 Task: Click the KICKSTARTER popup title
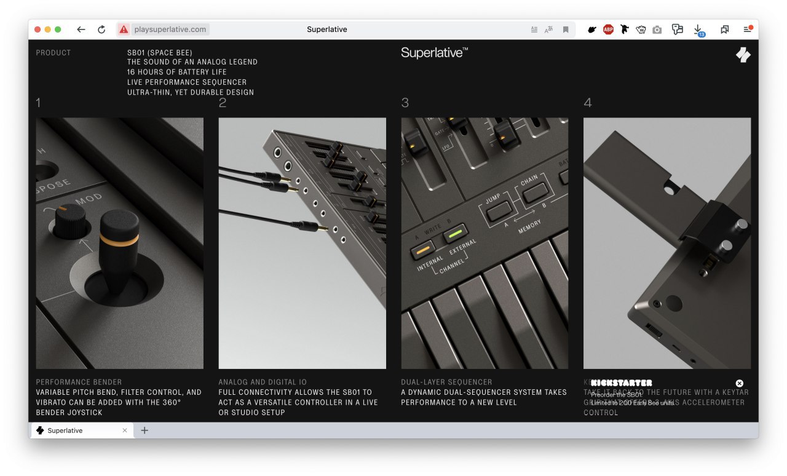coord(622,383)
